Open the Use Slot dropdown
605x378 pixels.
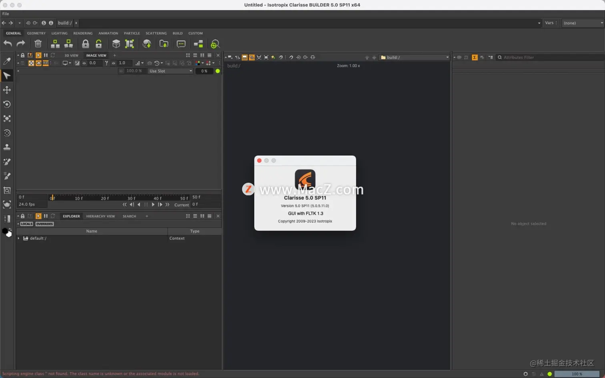(170, 71)
